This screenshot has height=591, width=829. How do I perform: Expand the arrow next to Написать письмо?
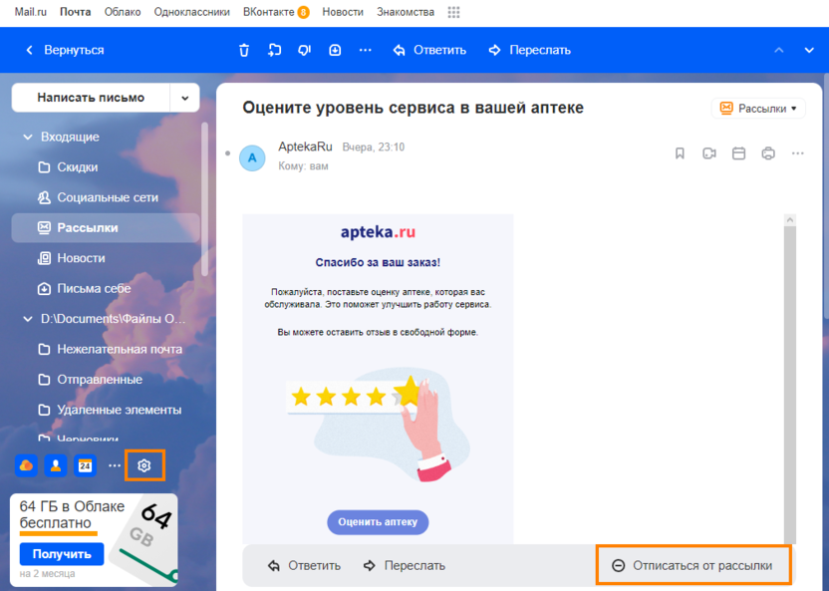tap(184, 98)
